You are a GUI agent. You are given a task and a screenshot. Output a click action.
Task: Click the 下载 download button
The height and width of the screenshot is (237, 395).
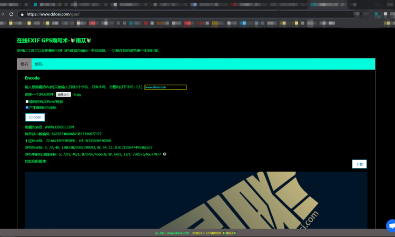[x=359, y=164]
